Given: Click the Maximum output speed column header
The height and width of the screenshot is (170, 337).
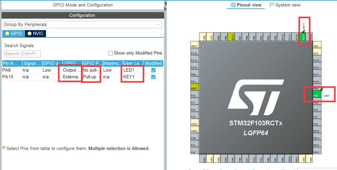Looking at the screenshot, I should click(x=113, y=63).
